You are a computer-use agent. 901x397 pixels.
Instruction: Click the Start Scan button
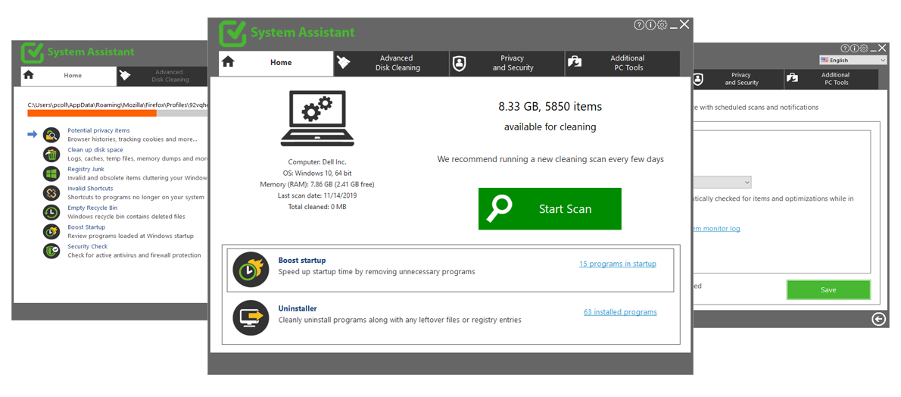point(550,209)
